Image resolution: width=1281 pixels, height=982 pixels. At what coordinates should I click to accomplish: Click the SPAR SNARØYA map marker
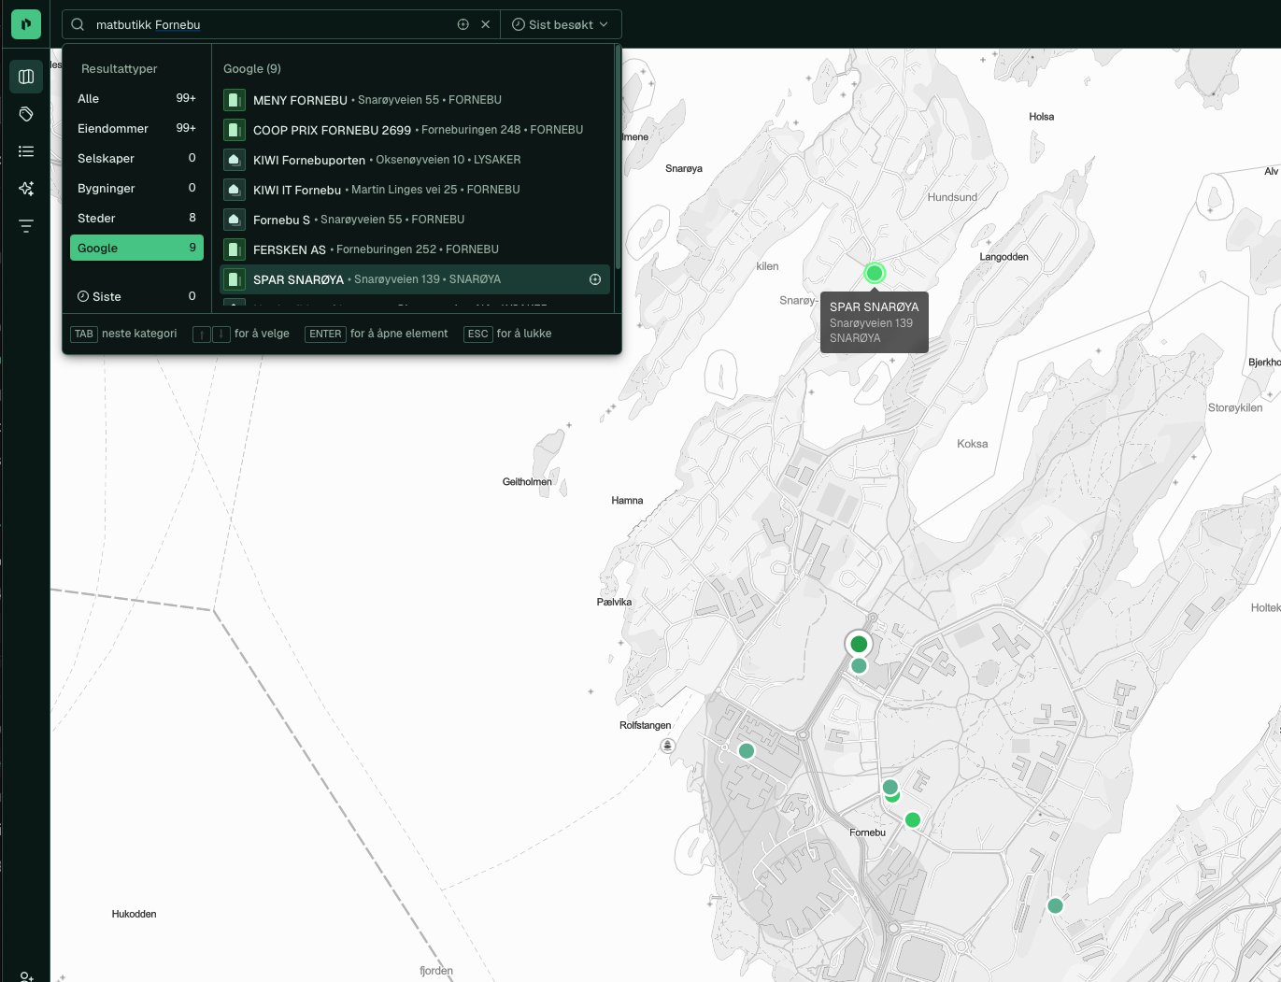point(875,273)
